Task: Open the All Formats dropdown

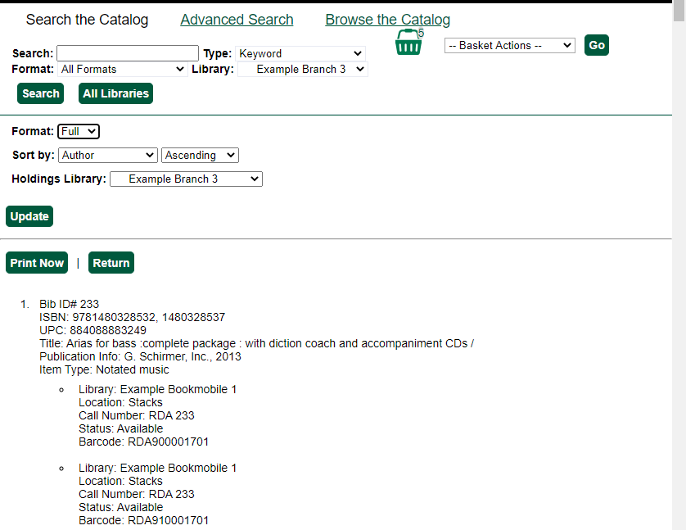Action: [x=122, y=70]
